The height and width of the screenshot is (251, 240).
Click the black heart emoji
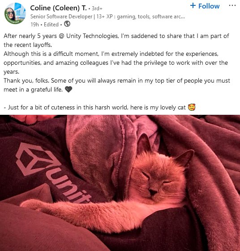coord(69,89)
